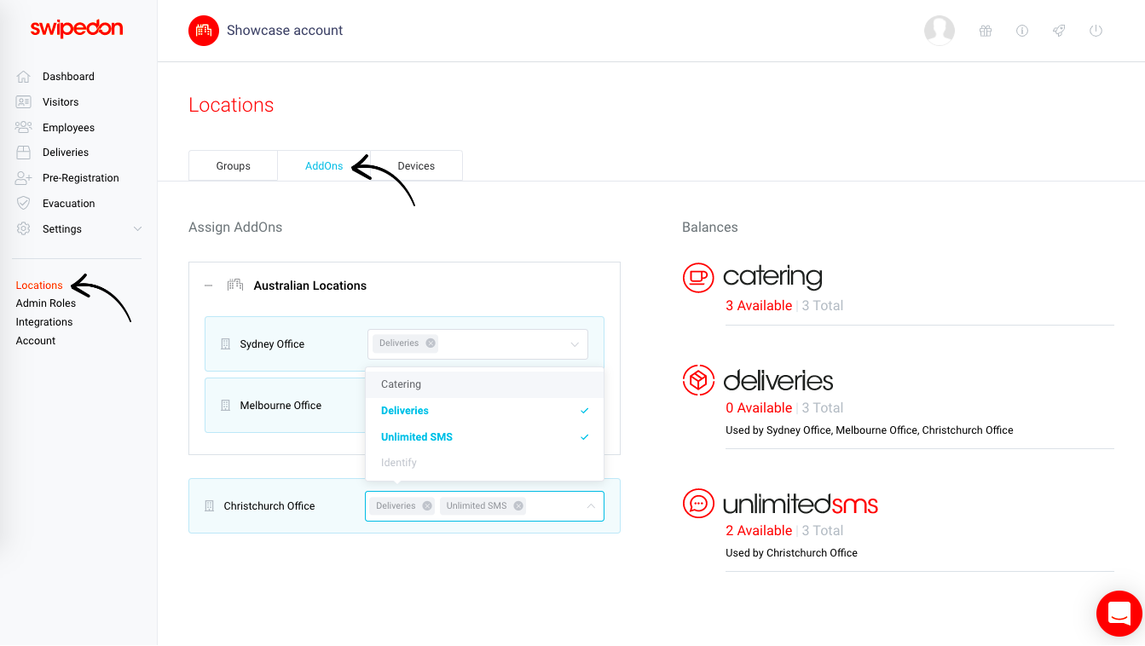Click the gift icon in header
1145x646 pixels.
[986, 31]
